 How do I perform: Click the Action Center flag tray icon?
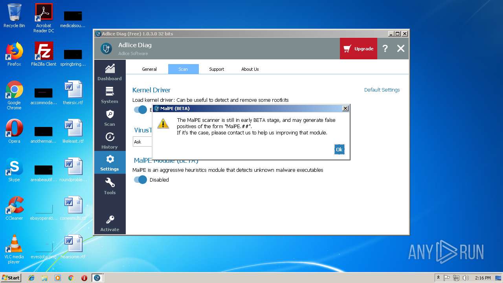coord(447,278)
